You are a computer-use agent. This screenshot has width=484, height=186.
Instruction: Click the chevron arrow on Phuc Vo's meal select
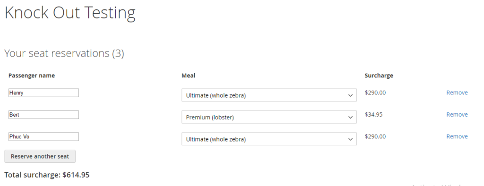pyautogui.click(x=350, y=139)
